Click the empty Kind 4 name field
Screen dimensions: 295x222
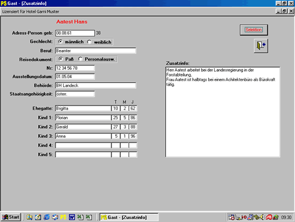coord(83,145)
